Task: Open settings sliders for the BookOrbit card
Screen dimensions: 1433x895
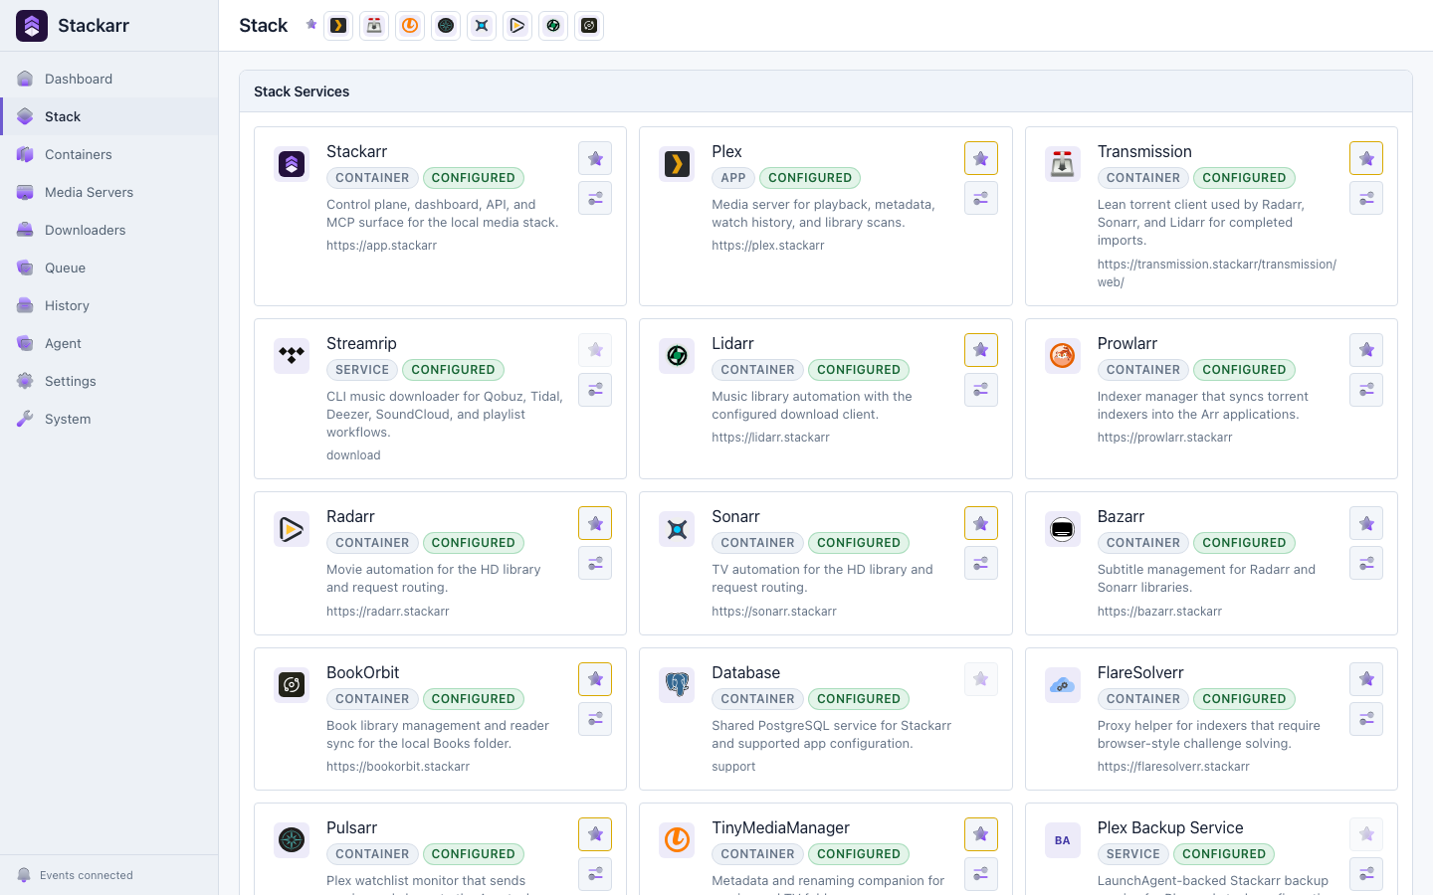Action: tap(595, 719)
